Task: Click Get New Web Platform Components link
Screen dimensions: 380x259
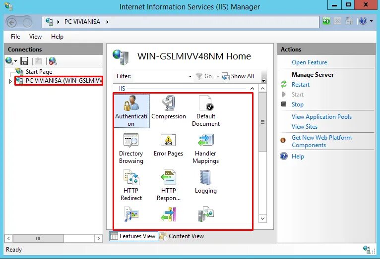Action: coord(321,141)
